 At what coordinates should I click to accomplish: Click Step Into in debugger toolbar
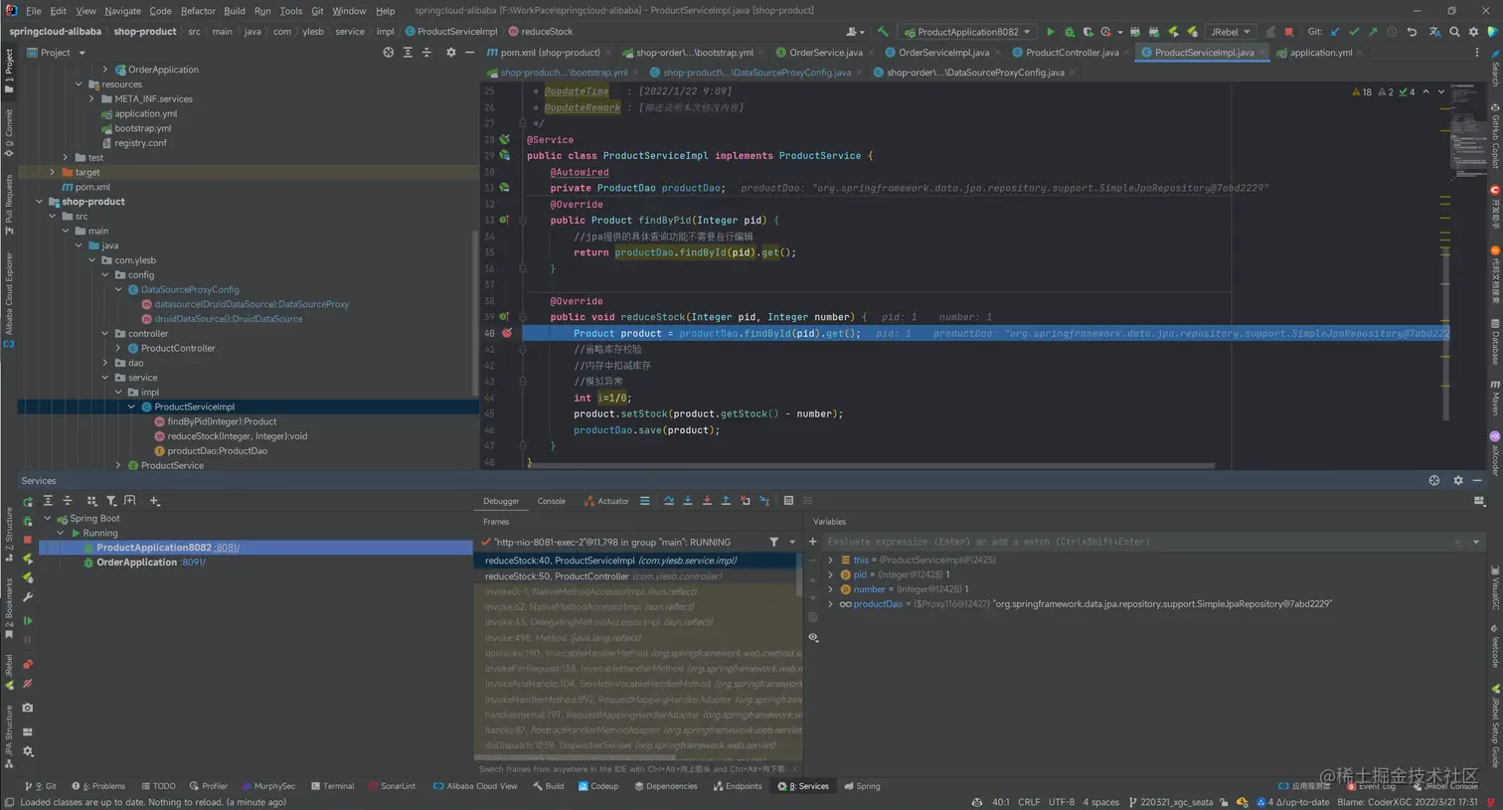(688, 501)
